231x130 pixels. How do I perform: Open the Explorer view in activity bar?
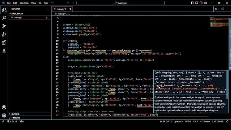pyautogui.click(x=4, y=10)
